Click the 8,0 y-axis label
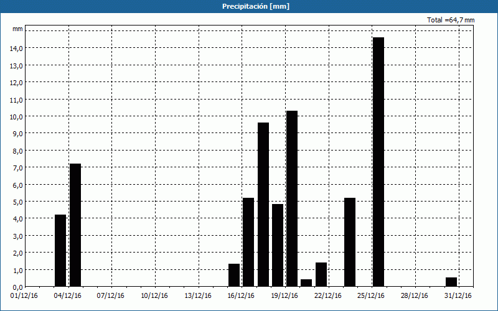498x311 pixels. pos(18,151)
